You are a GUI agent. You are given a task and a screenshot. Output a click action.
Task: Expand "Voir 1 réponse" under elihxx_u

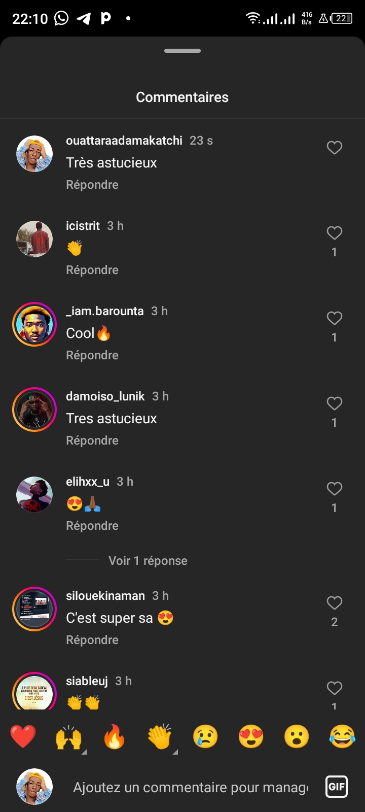click(148, 561)
